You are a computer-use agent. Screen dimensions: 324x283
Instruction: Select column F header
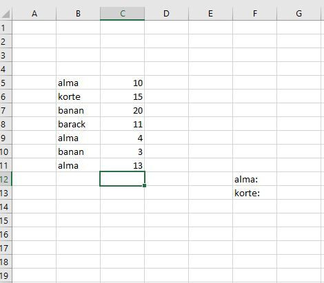coord(254,14)
